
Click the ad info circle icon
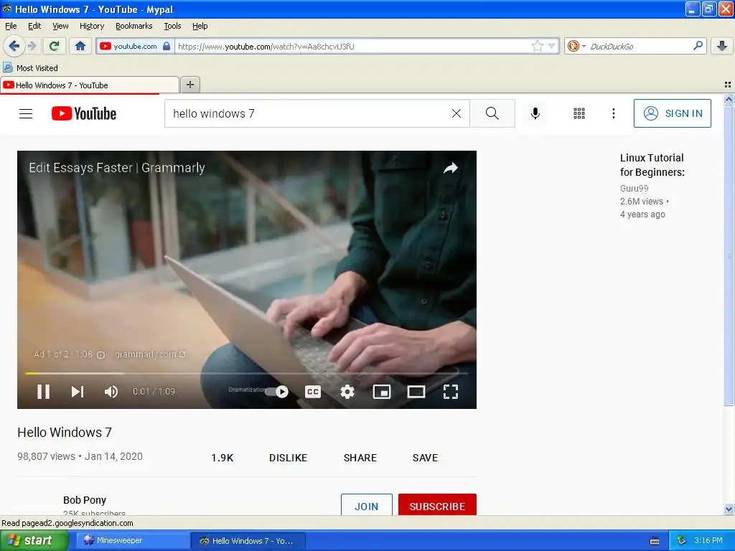(x=100, y=354)
